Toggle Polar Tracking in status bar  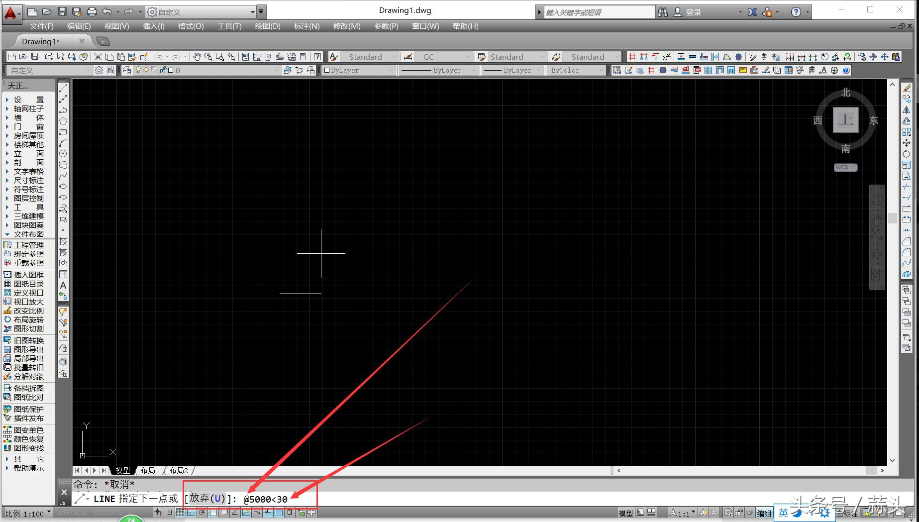[202, 513]
